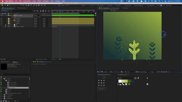Screen dimensions: 182x102
Task: Open the viewer magnification percentage dropdown
Action: pyautogui.click(x=106, y=72)
